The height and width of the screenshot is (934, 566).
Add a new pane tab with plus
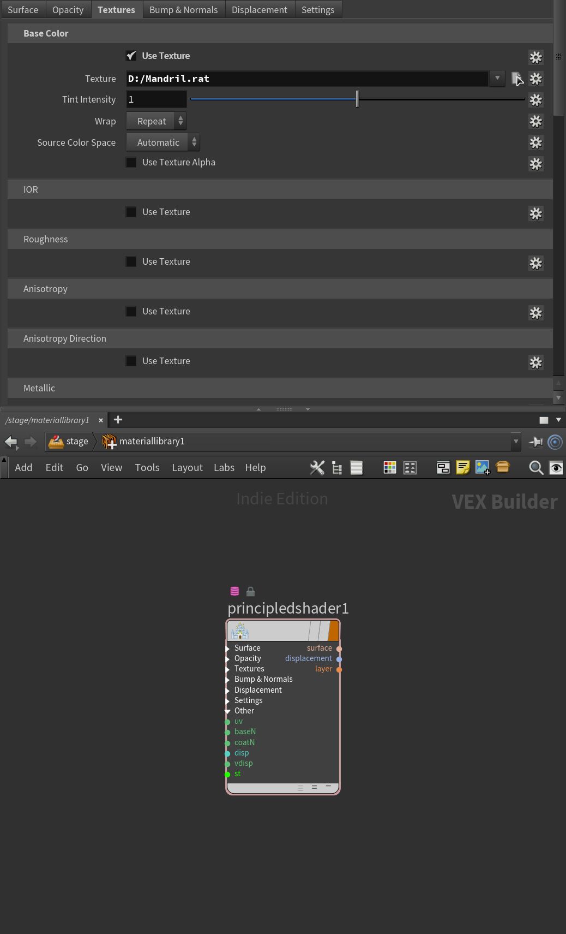click(x=118, y=420)
